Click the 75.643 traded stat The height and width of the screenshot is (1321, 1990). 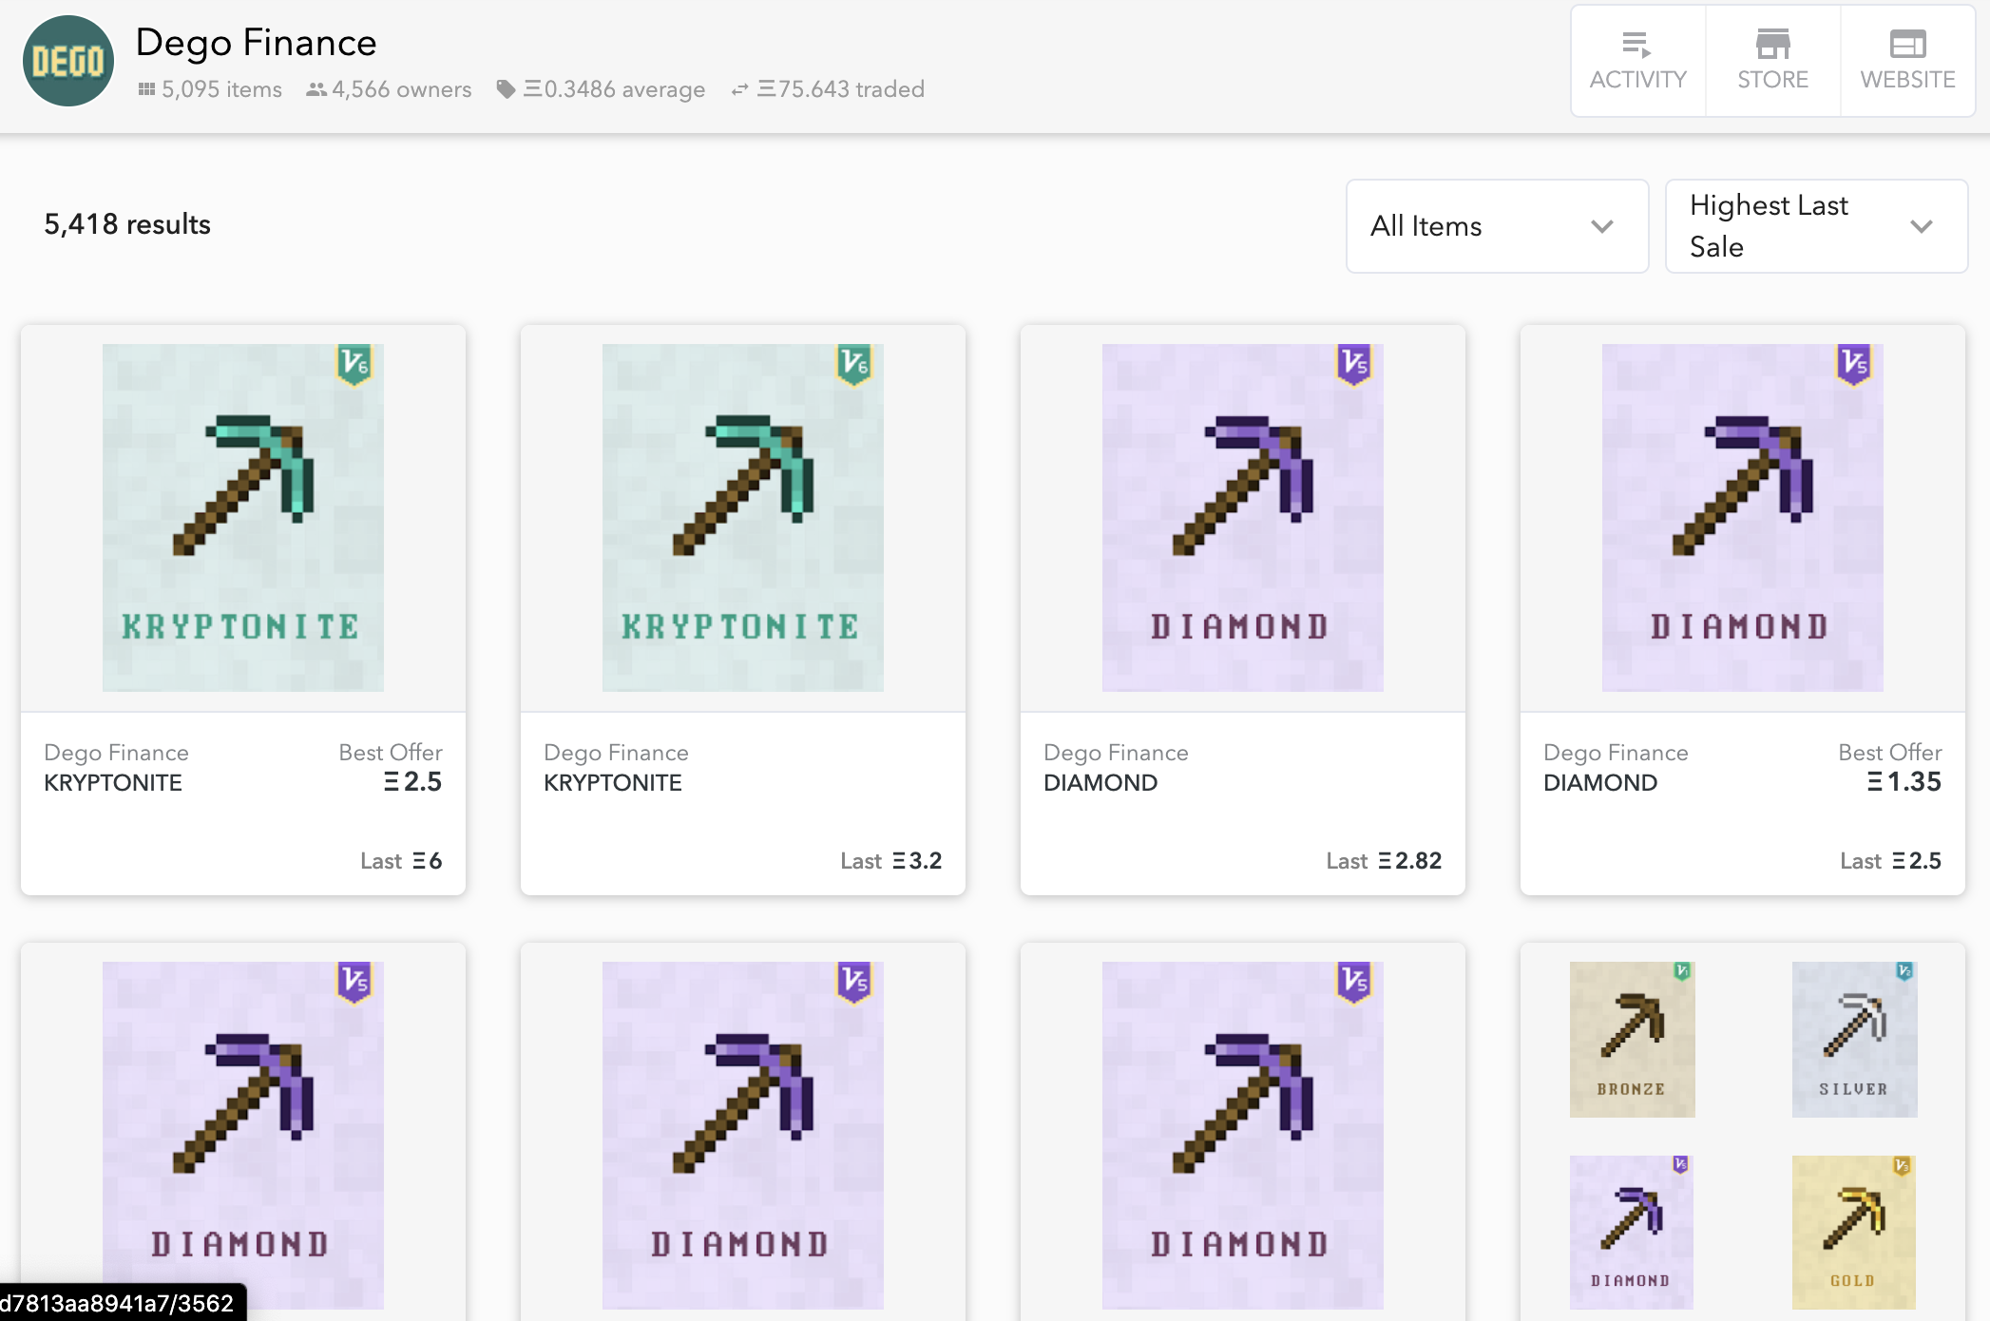click(x=827, y=89)
